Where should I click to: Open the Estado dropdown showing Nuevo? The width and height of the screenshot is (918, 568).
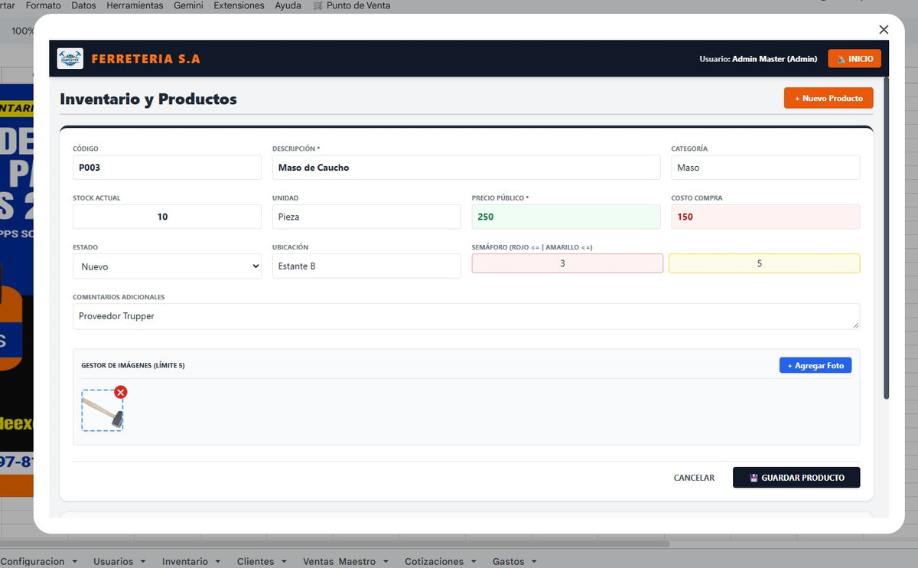click(167, 266)
